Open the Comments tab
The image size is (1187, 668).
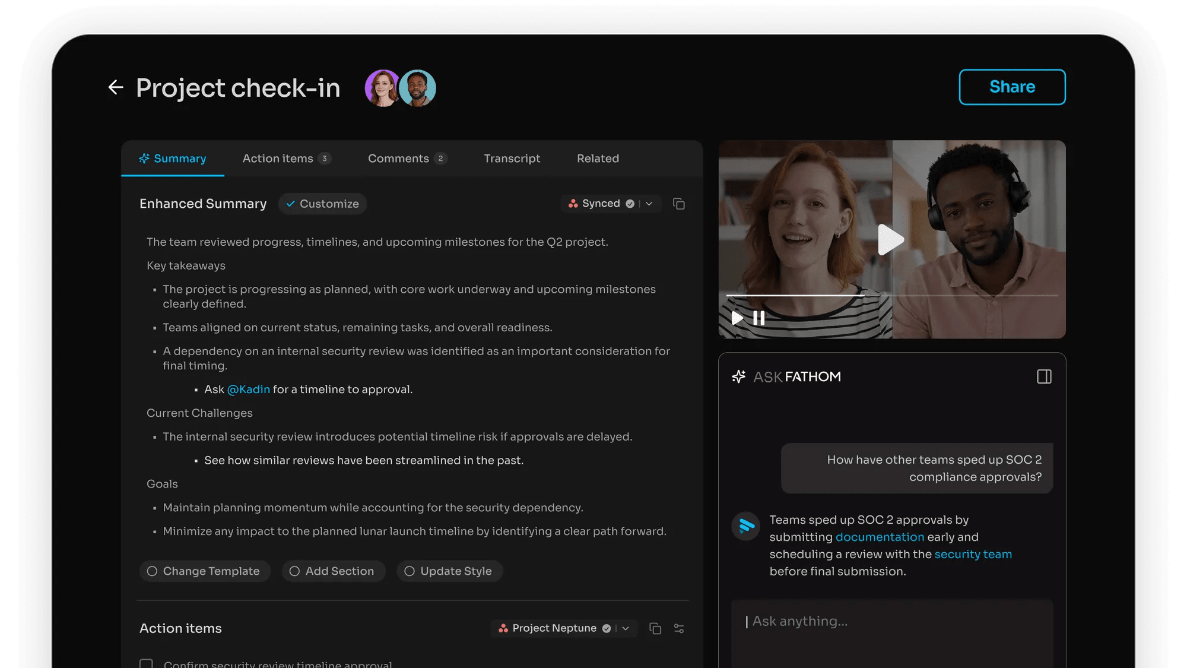407,159
